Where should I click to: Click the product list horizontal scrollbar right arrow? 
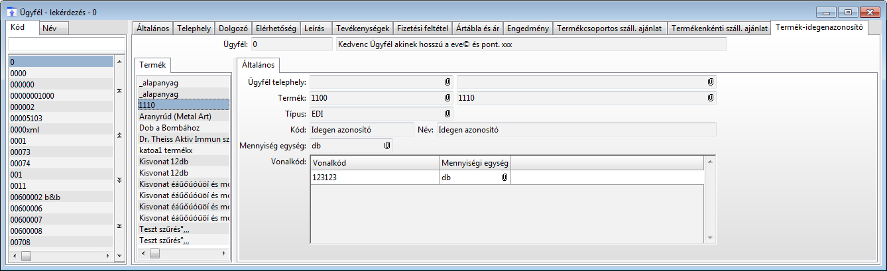pos(225,253)
